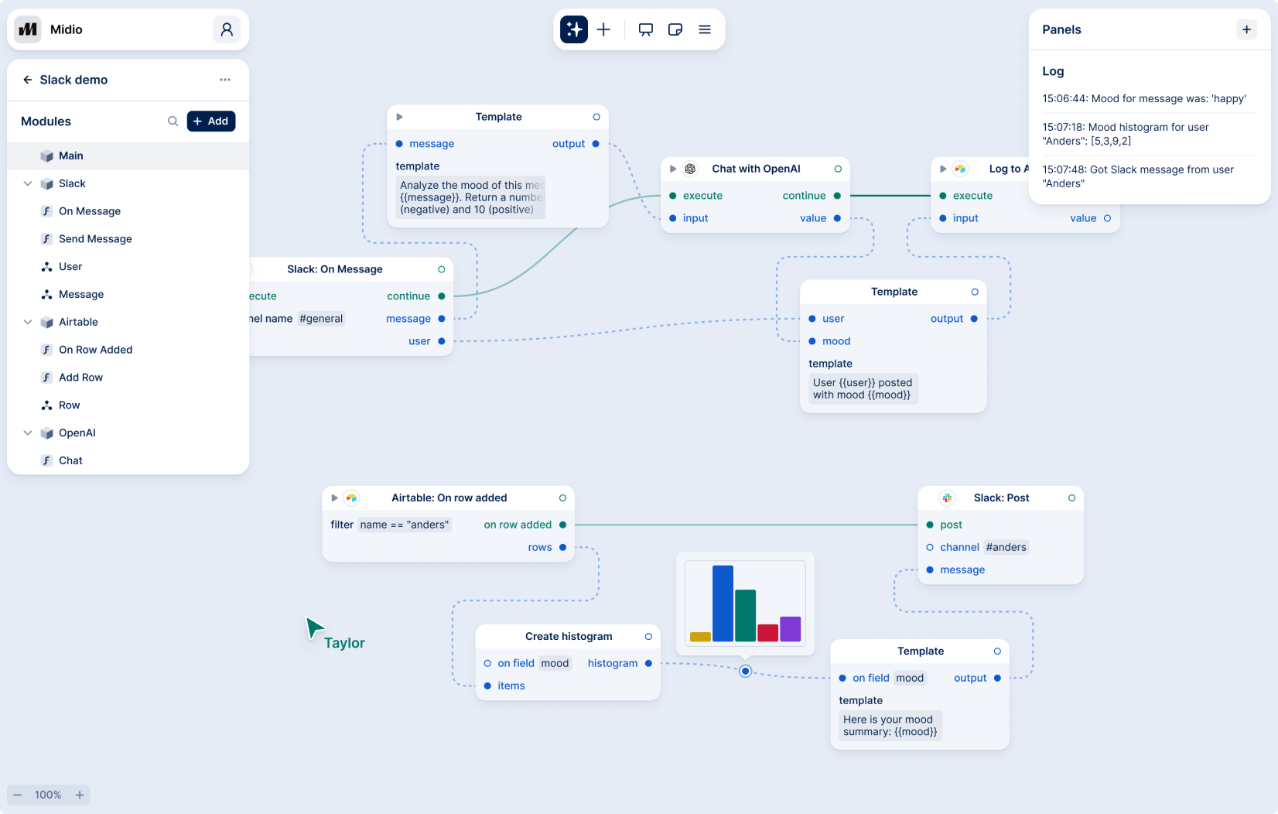Image resolution: width=1278 pixels, height=814 pixels.
Task: Toggle the circle on top Template node header
Action: click(596, 117)
